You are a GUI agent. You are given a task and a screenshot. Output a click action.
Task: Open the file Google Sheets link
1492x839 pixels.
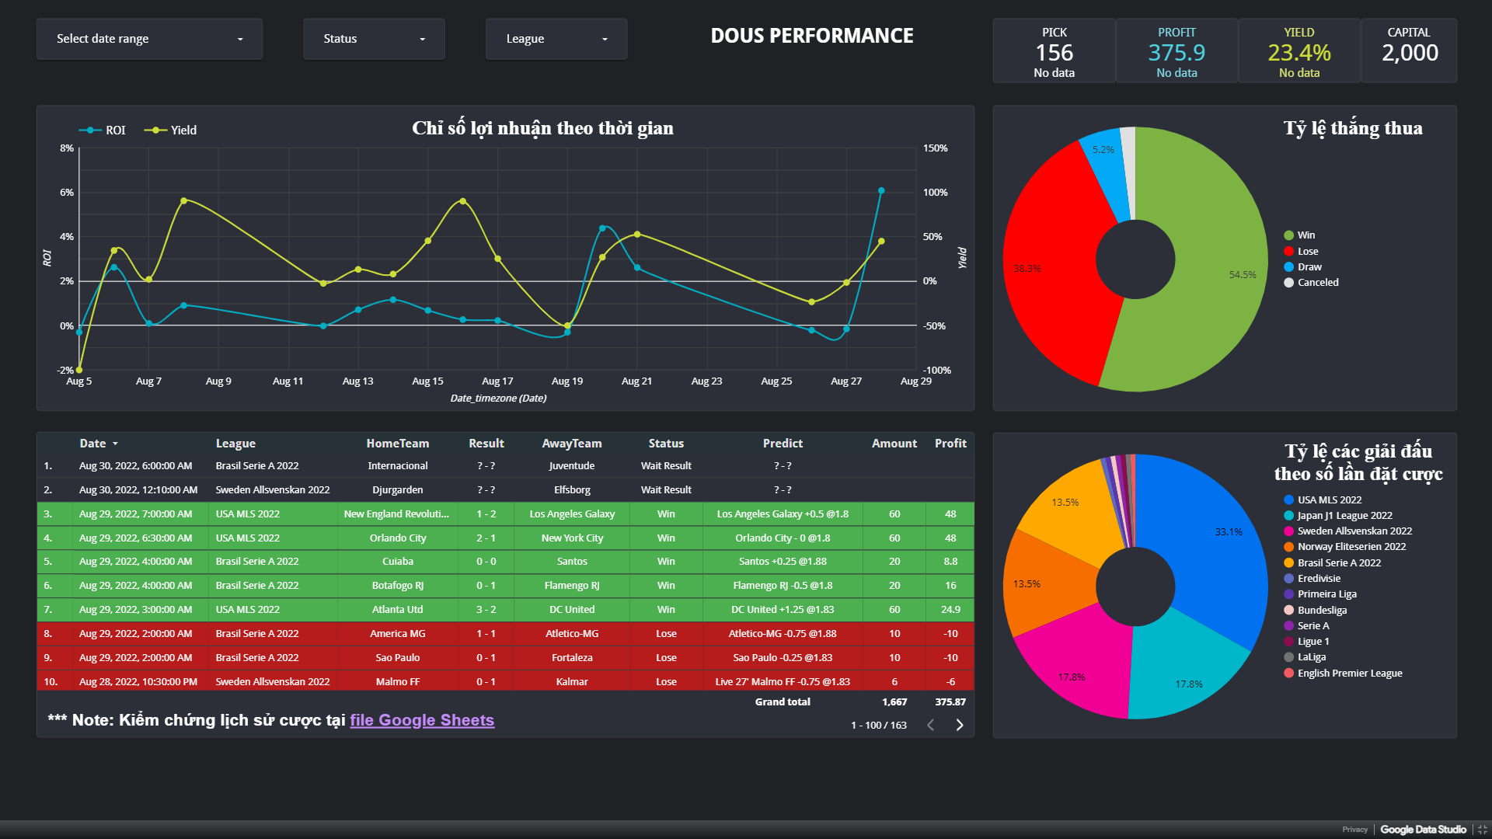[x=422, y=720]
